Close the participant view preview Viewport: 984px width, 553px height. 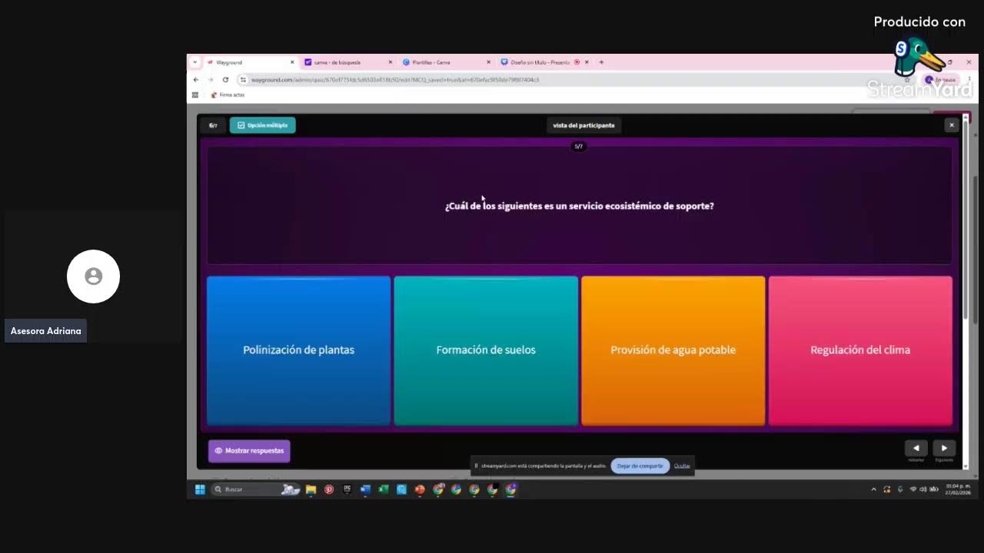click(952, 125)
